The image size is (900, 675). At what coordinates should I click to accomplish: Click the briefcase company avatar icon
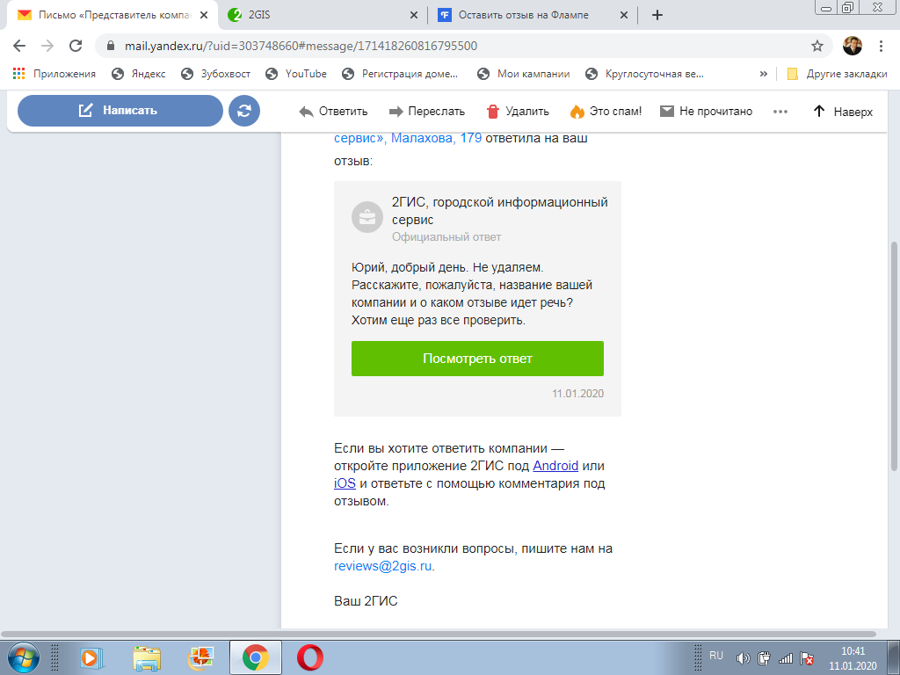click(367, 218)
